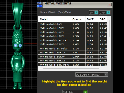The height and width of the screenshot is (93, 124).
Task: Click the green arrow on Calculate
Action: 85,92
